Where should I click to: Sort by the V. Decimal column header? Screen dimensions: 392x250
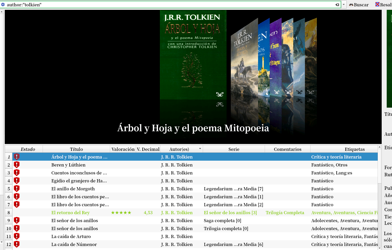pyautogui.click(x=148, y=149)
